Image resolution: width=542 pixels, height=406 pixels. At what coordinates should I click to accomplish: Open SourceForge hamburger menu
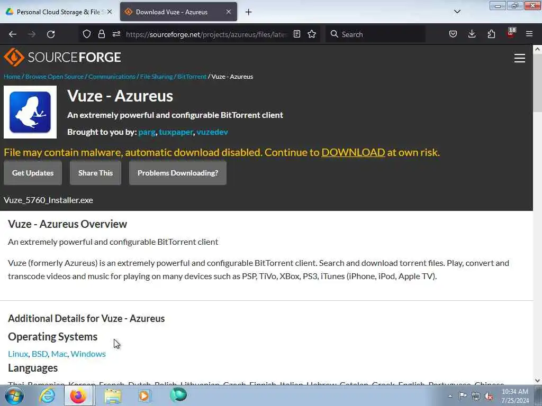coord(520,58)
